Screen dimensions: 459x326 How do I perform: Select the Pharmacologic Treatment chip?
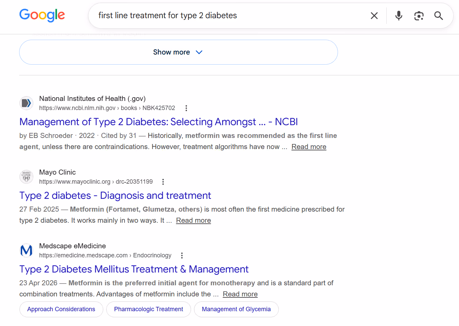(x=149, y=309)
